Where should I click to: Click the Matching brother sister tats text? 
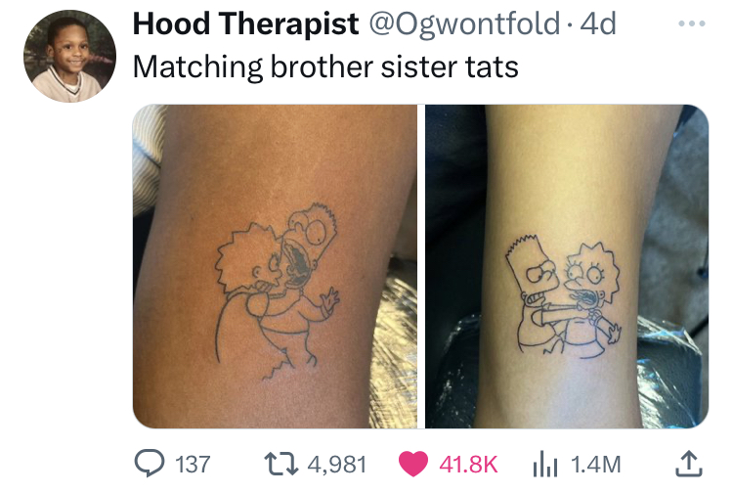coord(325,67)
